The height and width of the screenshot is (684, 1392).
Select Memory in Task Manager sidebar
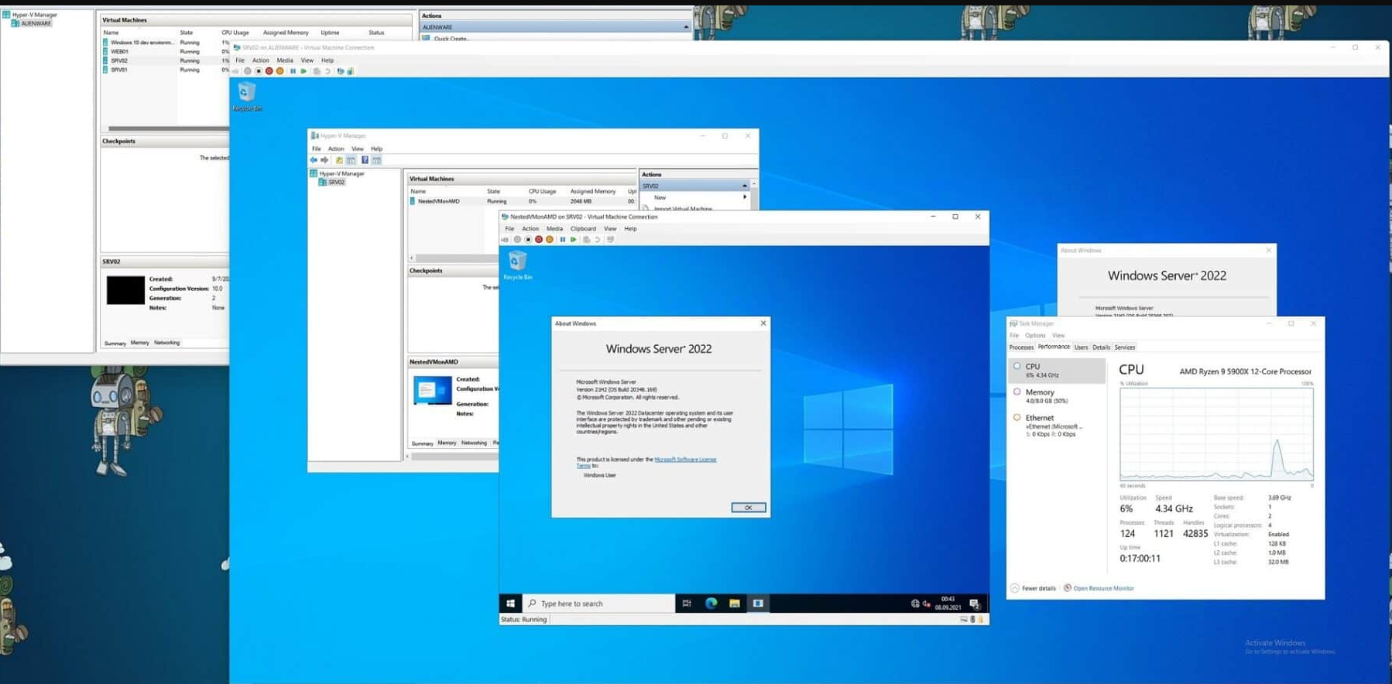(x=1057, y=396)
